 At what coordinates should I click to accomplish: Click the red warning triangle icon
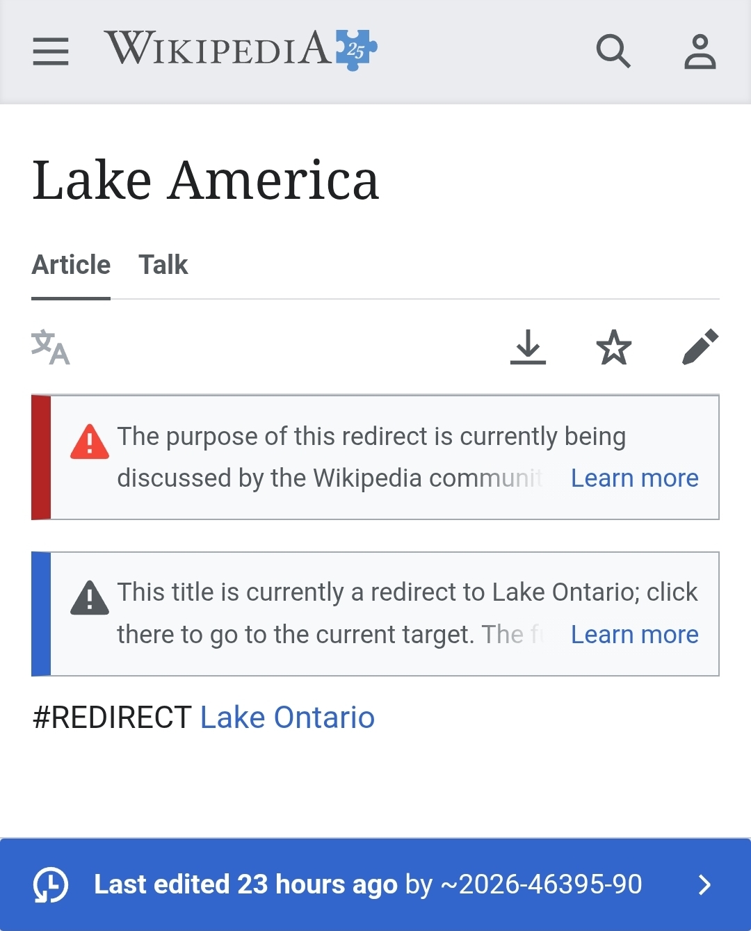tap(90, 442)
